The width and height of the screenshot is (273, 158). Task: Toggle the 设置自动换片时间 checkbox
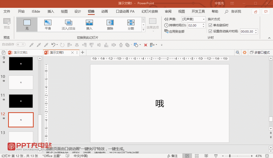coord(210,31)
